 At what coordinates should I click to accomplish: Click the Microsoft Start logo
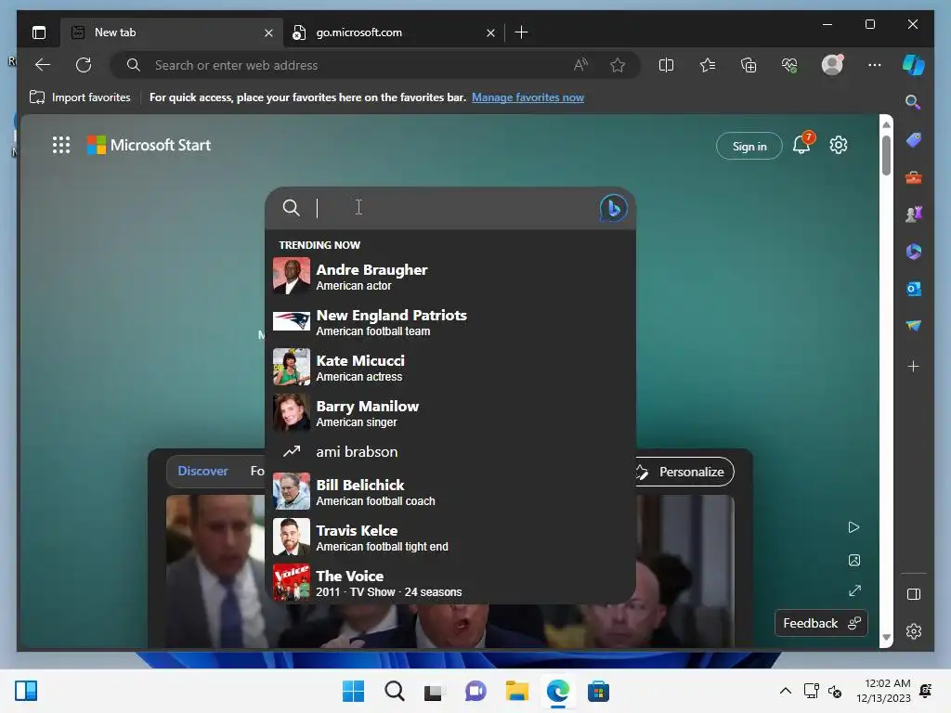click(149, 145)
